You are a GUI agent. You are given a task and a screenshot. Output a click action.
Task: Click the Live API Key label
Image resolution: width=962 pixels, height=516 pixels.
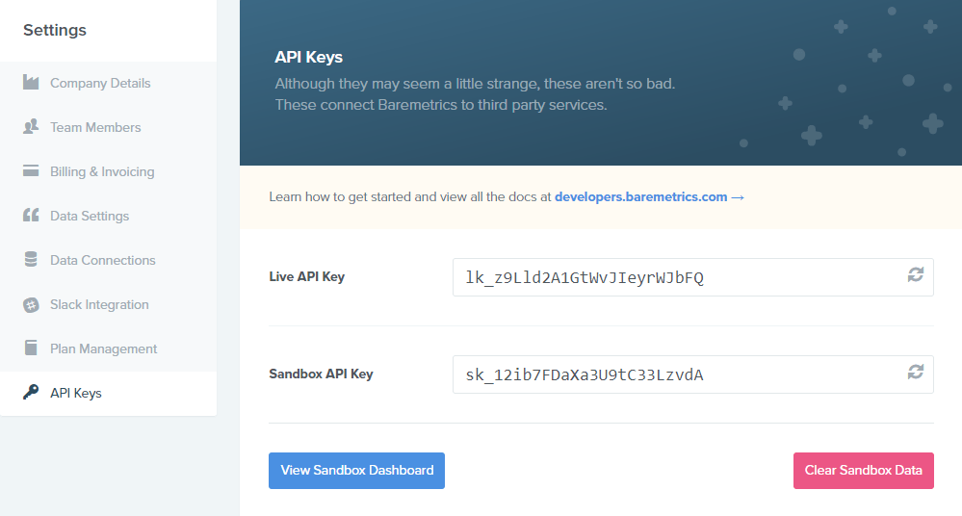[x=307, y=276]
